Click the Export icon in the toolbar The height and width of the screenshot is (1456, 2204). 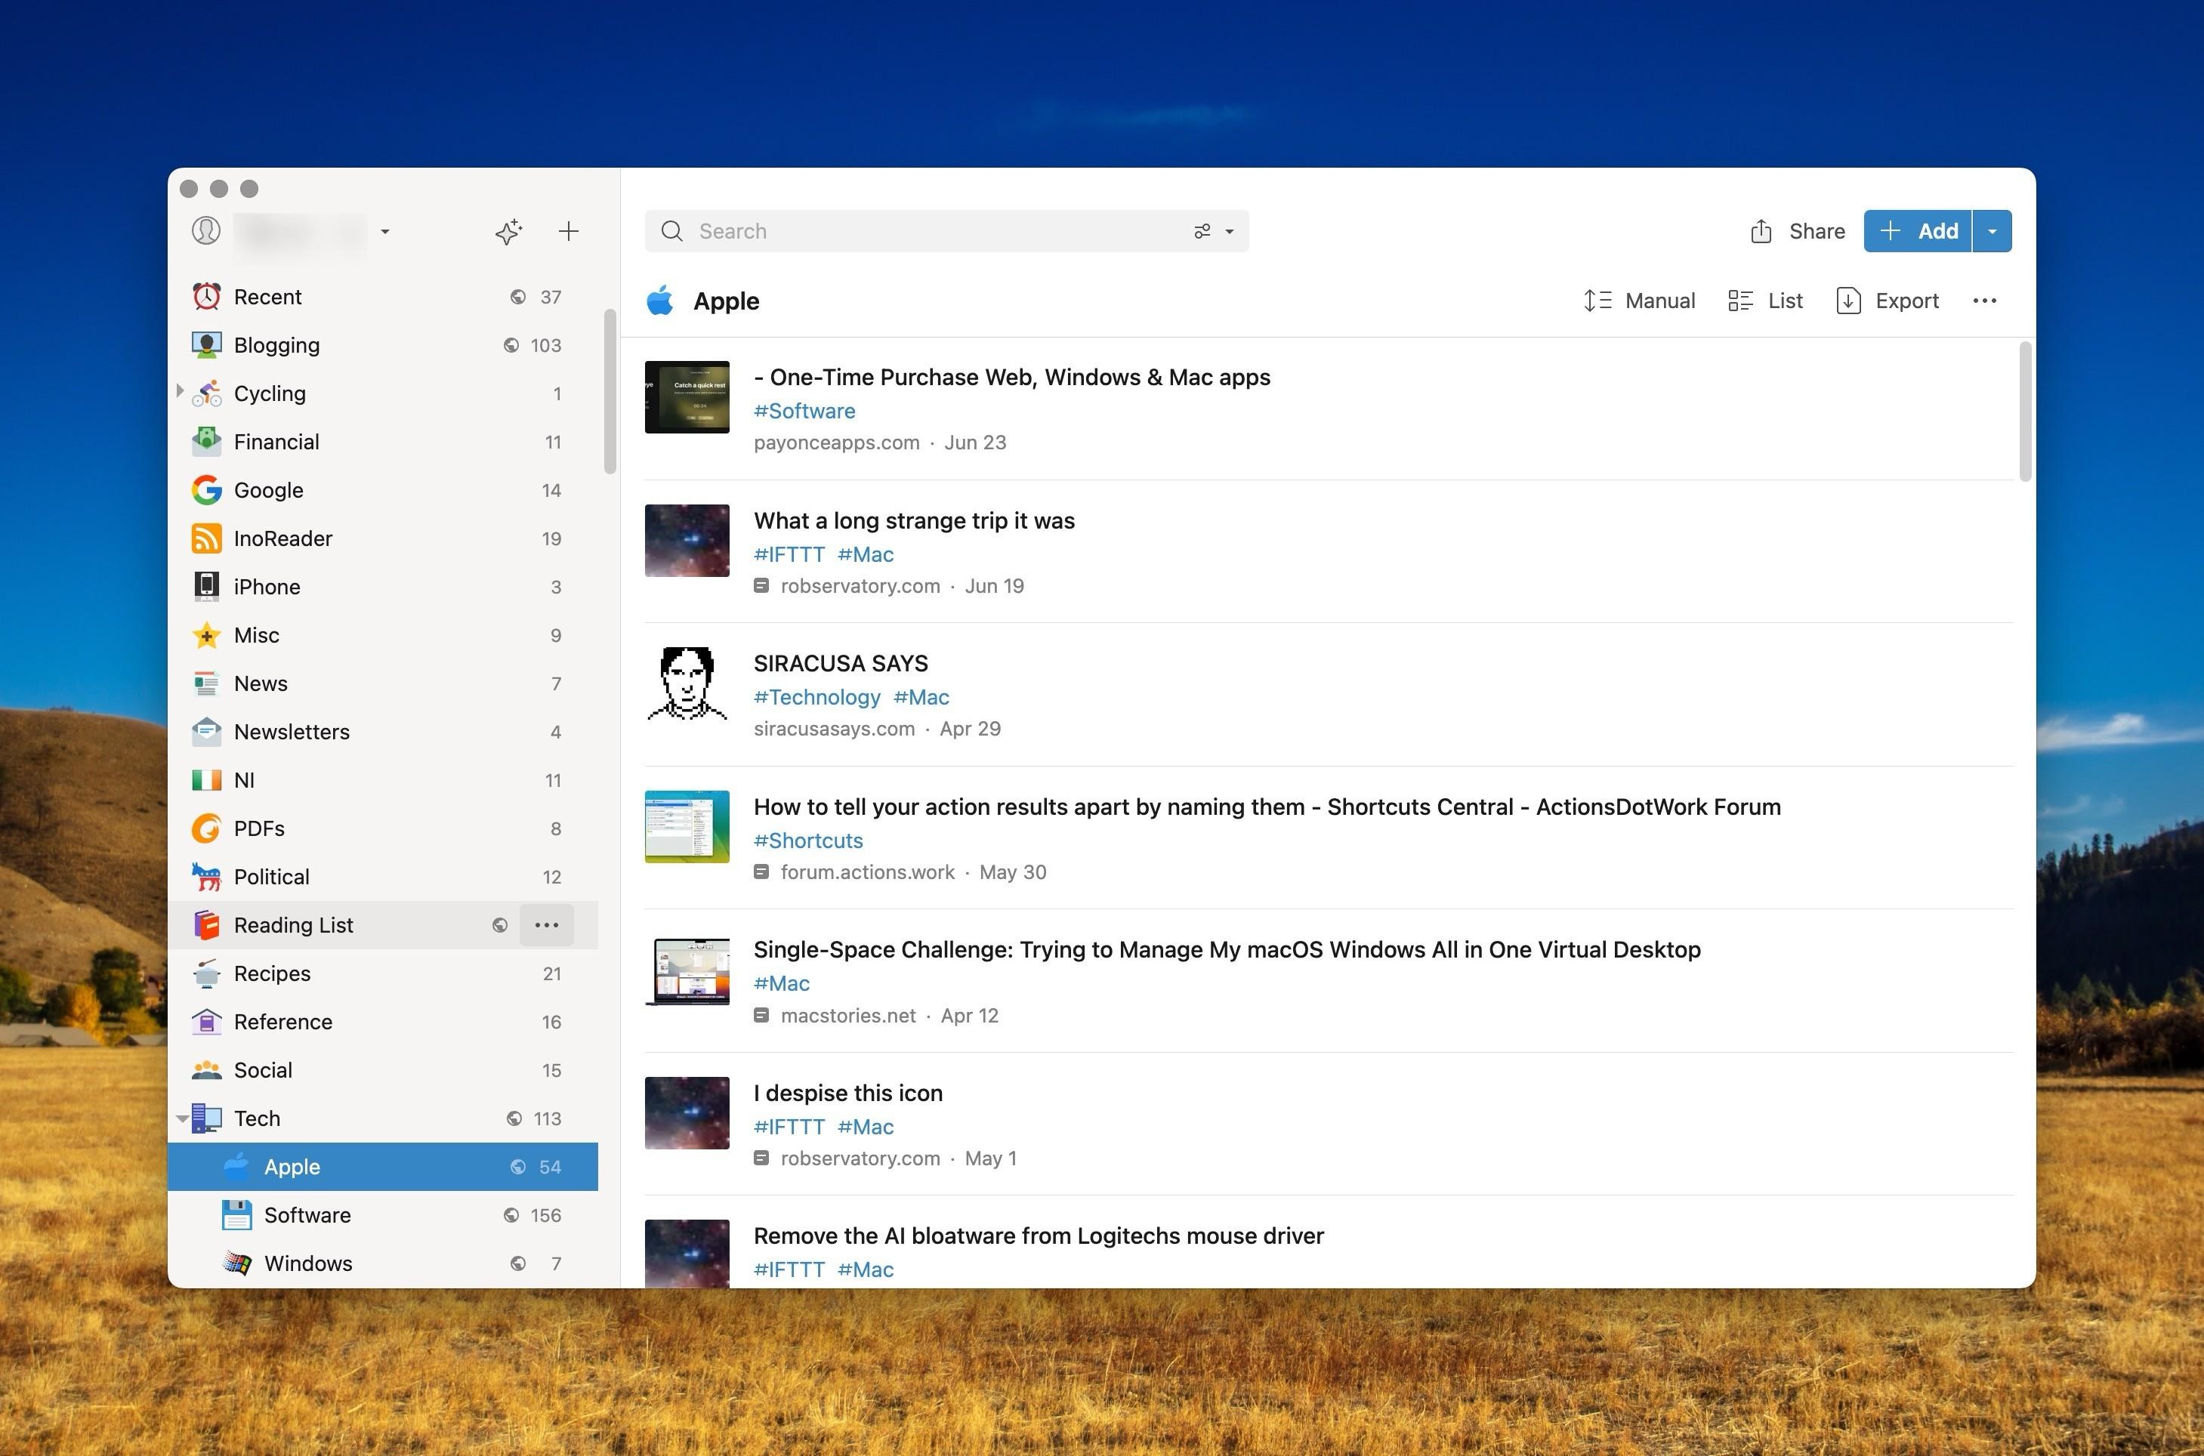pyautogui.click(x=1847, y=300)
